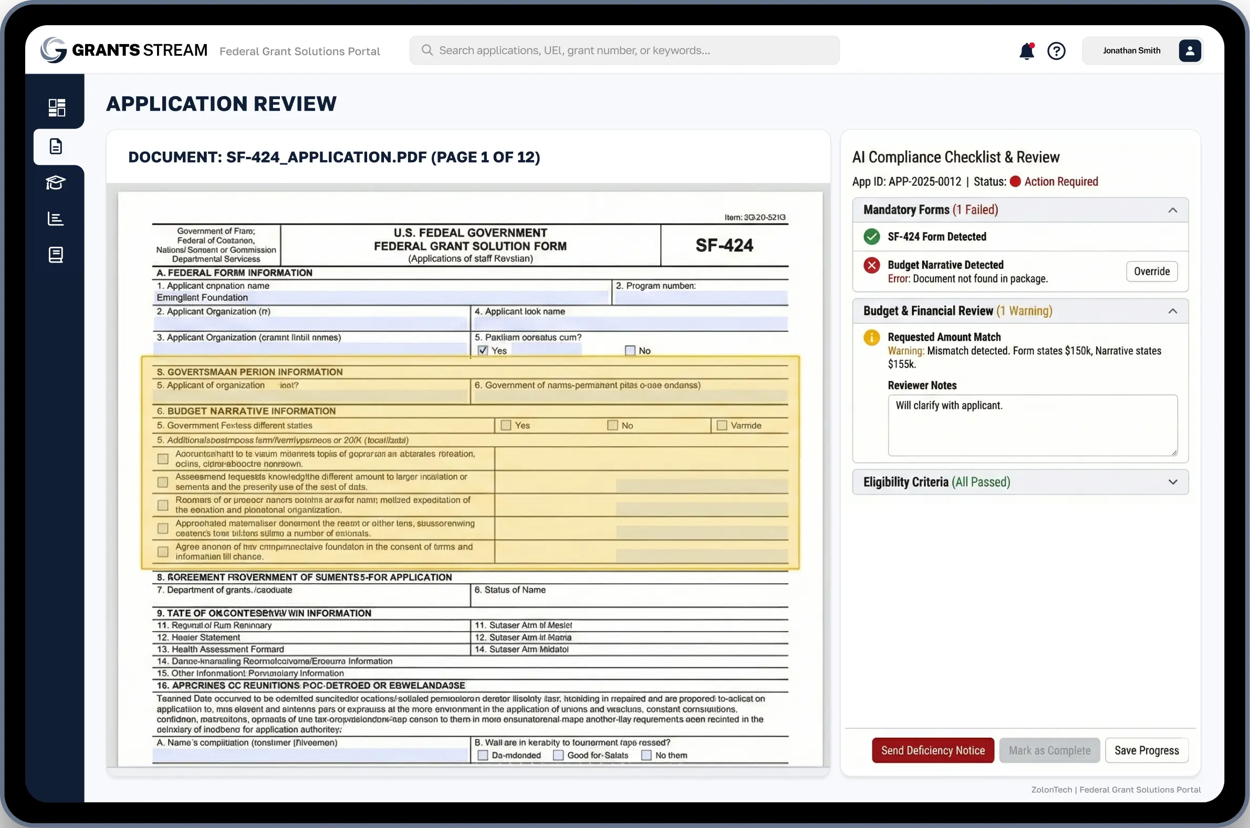1250x828 pixels.
Task: Collapse the Budget & Financial Review section
Action: tap(1172, 311)
